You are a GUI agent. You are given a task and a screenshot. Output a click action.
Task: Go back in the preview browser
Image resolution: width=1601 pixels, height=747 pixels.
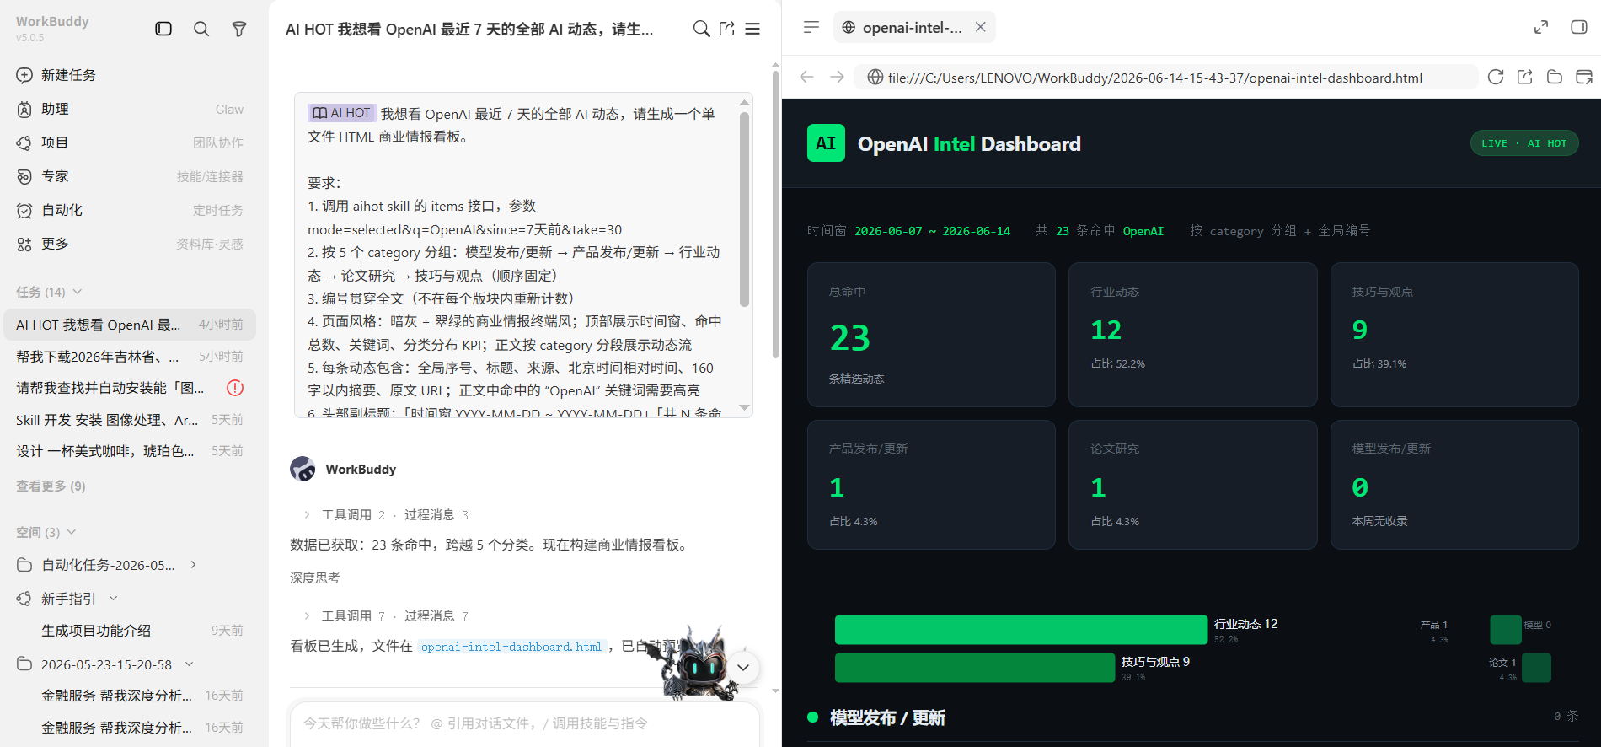tap(806, 77)
